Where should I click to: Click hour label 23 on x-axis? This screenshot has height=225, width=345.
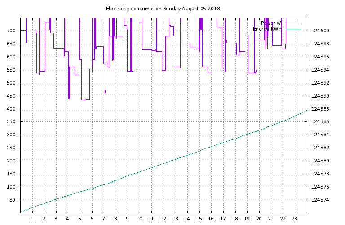point(294,219)
